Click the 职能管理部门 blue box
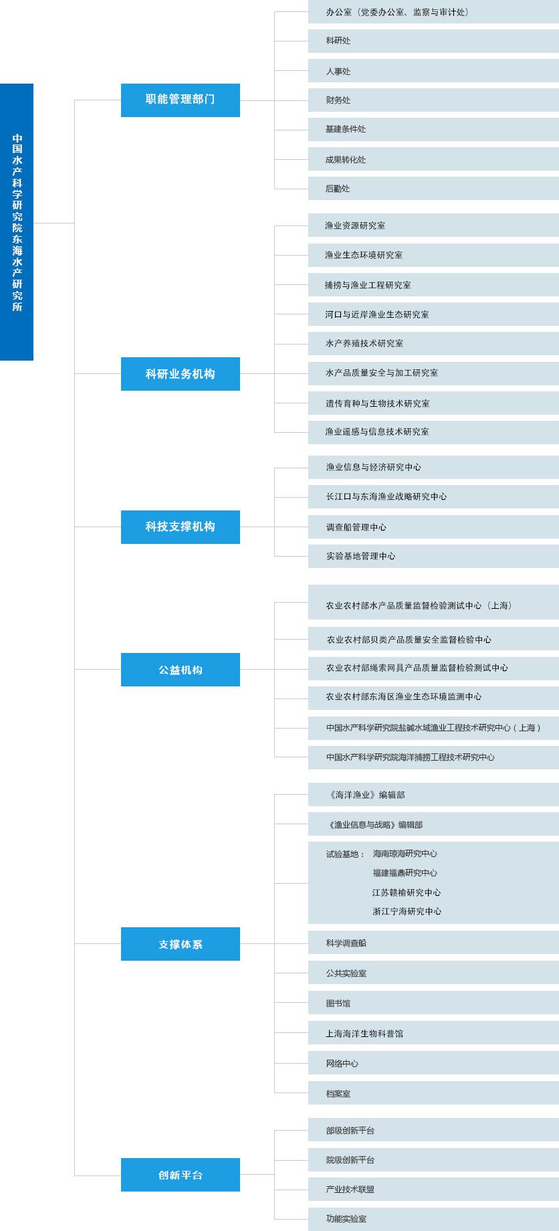The width and height of the screenshot is (559, 1231). point(181,100)
